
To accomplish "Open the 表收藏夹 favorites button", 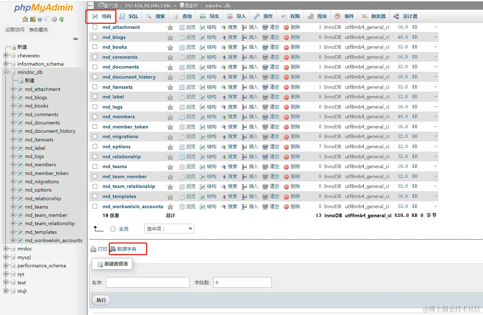I will pos(38,30).
